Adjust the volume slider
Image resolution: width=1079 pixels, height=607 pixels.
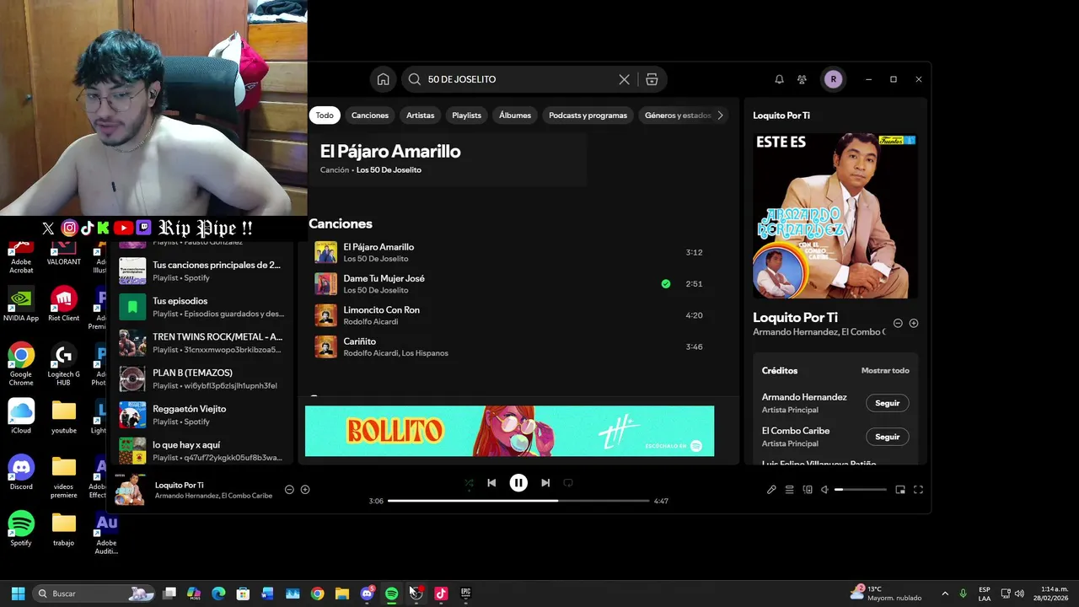(x=860, y=490)
